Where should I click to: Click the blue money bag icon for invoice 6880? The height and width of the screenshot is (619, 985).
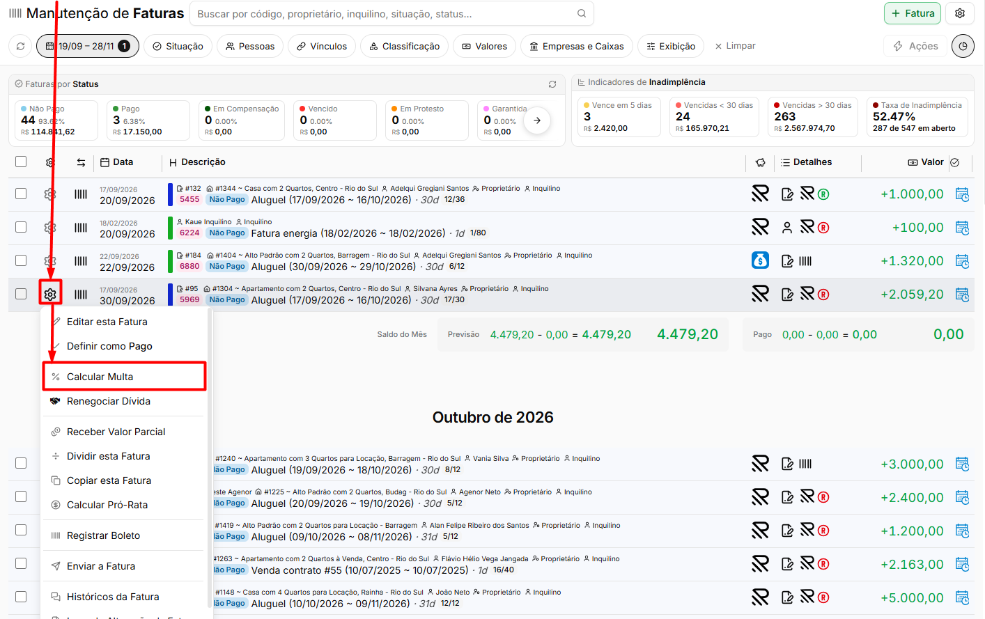[x=760, y=260]
